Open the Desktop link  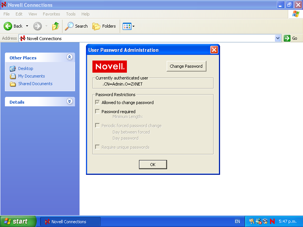pos(26,68)
